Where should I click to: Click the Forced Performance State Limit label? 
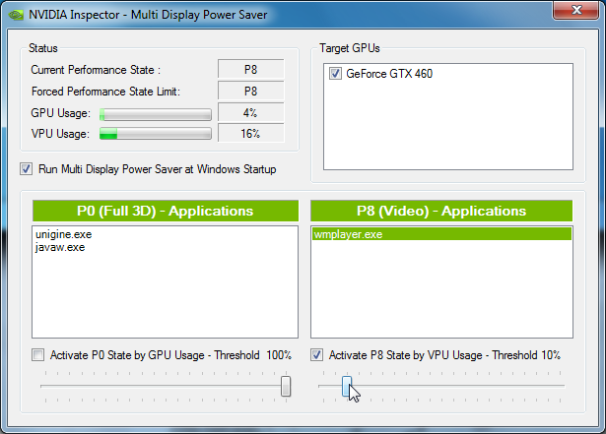coord(105,92)
